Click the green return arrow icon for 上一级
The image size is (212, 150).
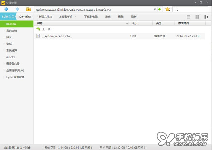point(38,29)
